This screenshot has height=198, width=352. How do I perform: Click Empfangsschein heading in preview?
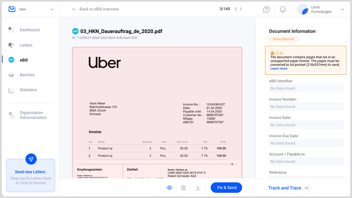pyautogui.click(x=90, y=169)
